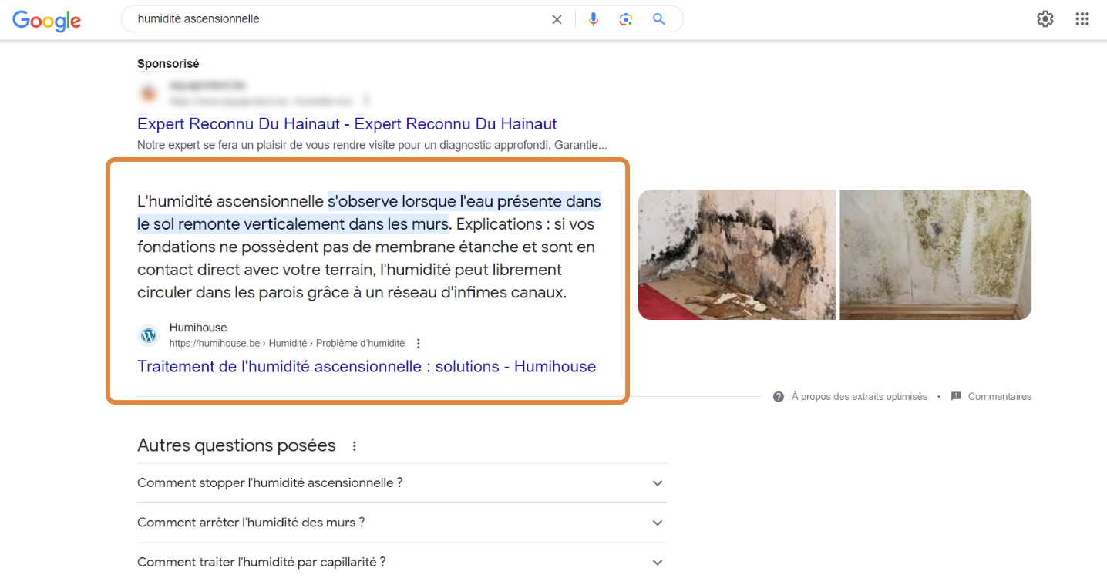The image size is (1107, 578).
Task: Click the Commentaires feedback link
Action: tap(999, 397)
